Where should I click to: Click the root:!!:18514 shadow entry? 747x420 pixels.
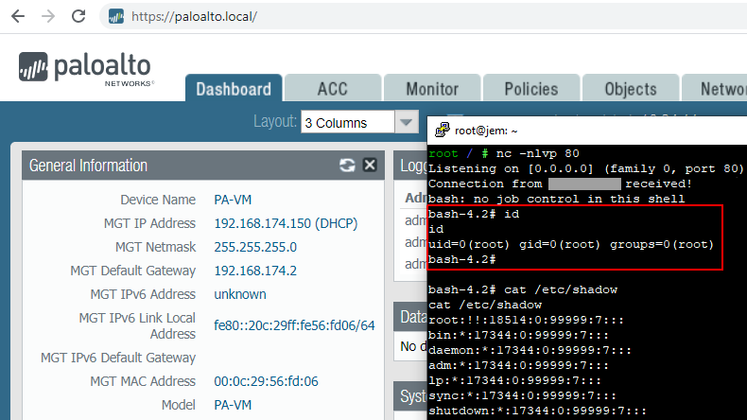point(526,321)
